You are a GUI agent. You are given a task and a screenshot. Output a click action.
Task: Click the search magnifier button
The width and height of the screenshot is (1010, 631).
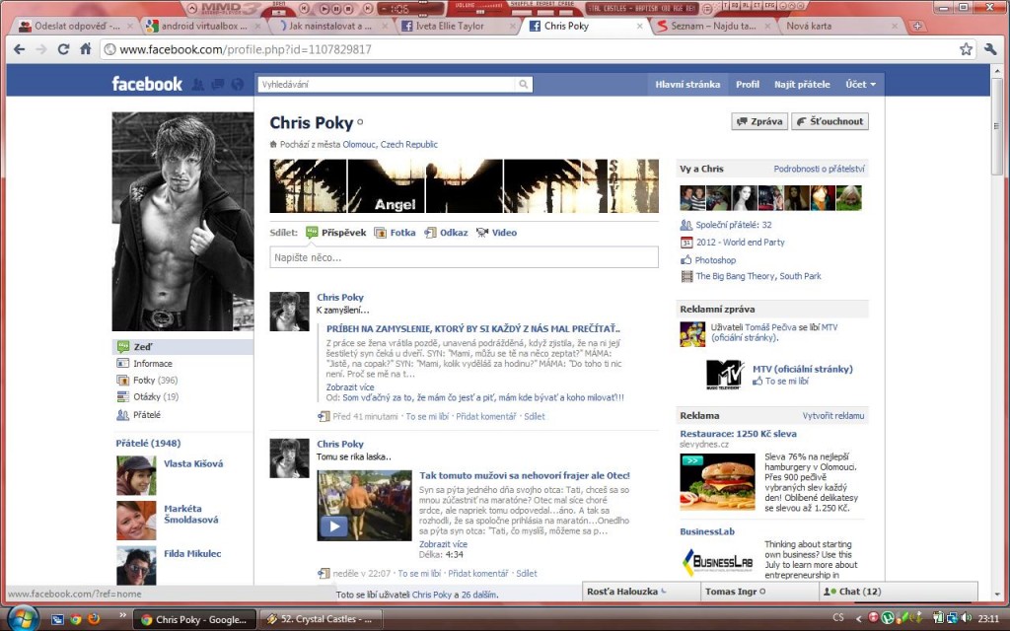click(524, 85)
